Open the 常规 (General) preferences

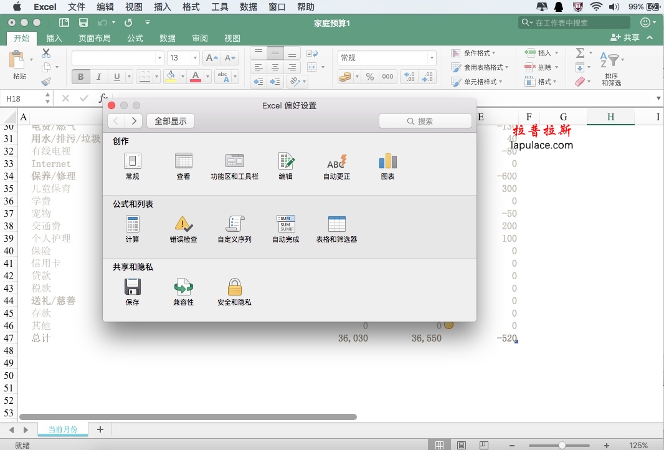pyautogui.click(x=132, y=166)
